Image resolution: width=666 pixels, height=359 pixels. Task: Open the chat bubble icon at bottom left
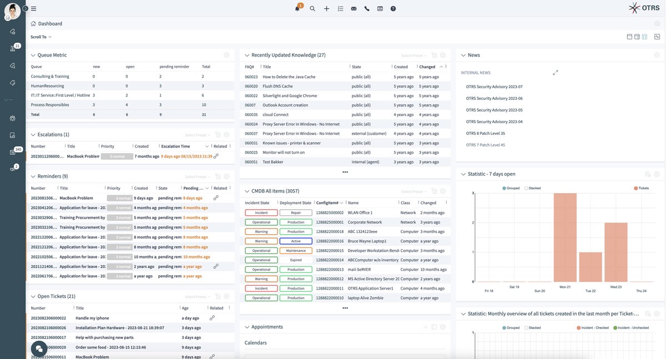coord(39,348)
